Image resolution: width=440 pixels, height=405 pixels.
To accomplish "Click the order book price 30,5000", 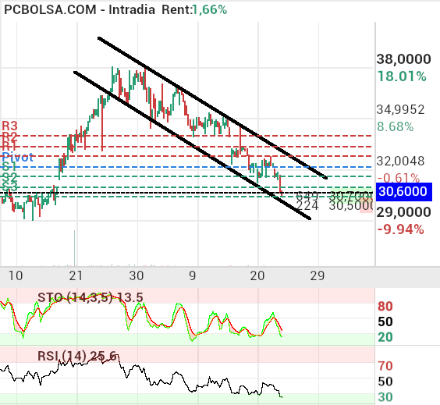I will point(351,206).
